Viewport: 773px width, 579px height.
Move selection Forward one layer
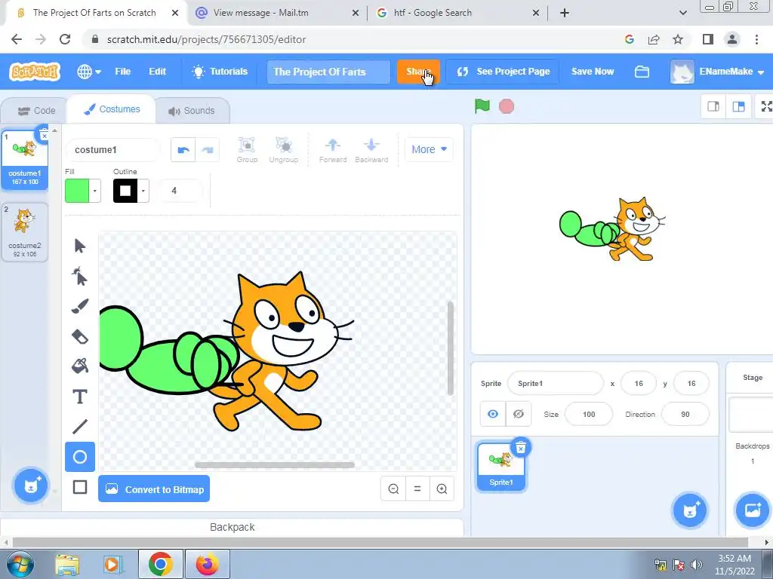click(333, 150)
